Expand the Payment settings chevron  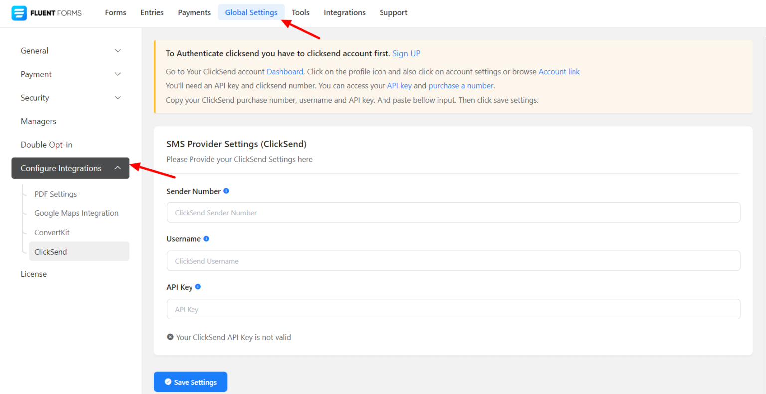coord(118,74)
